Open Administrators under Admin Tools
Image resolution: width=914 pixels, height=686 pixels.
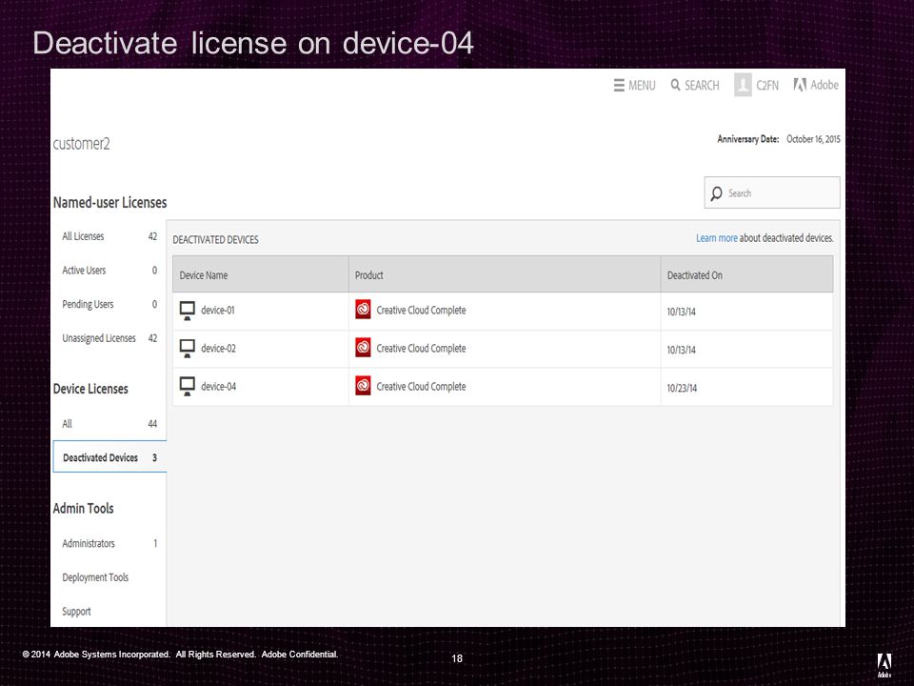click(x=109, y=543)
